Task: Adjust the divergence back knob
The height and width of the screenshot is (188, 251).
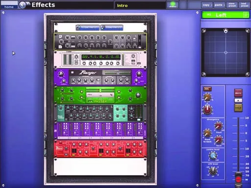Action: (219, 140)
